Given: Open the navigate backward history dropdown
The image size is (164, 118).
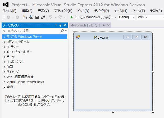Looking at the screenshot, I should (x=13, y=17).
